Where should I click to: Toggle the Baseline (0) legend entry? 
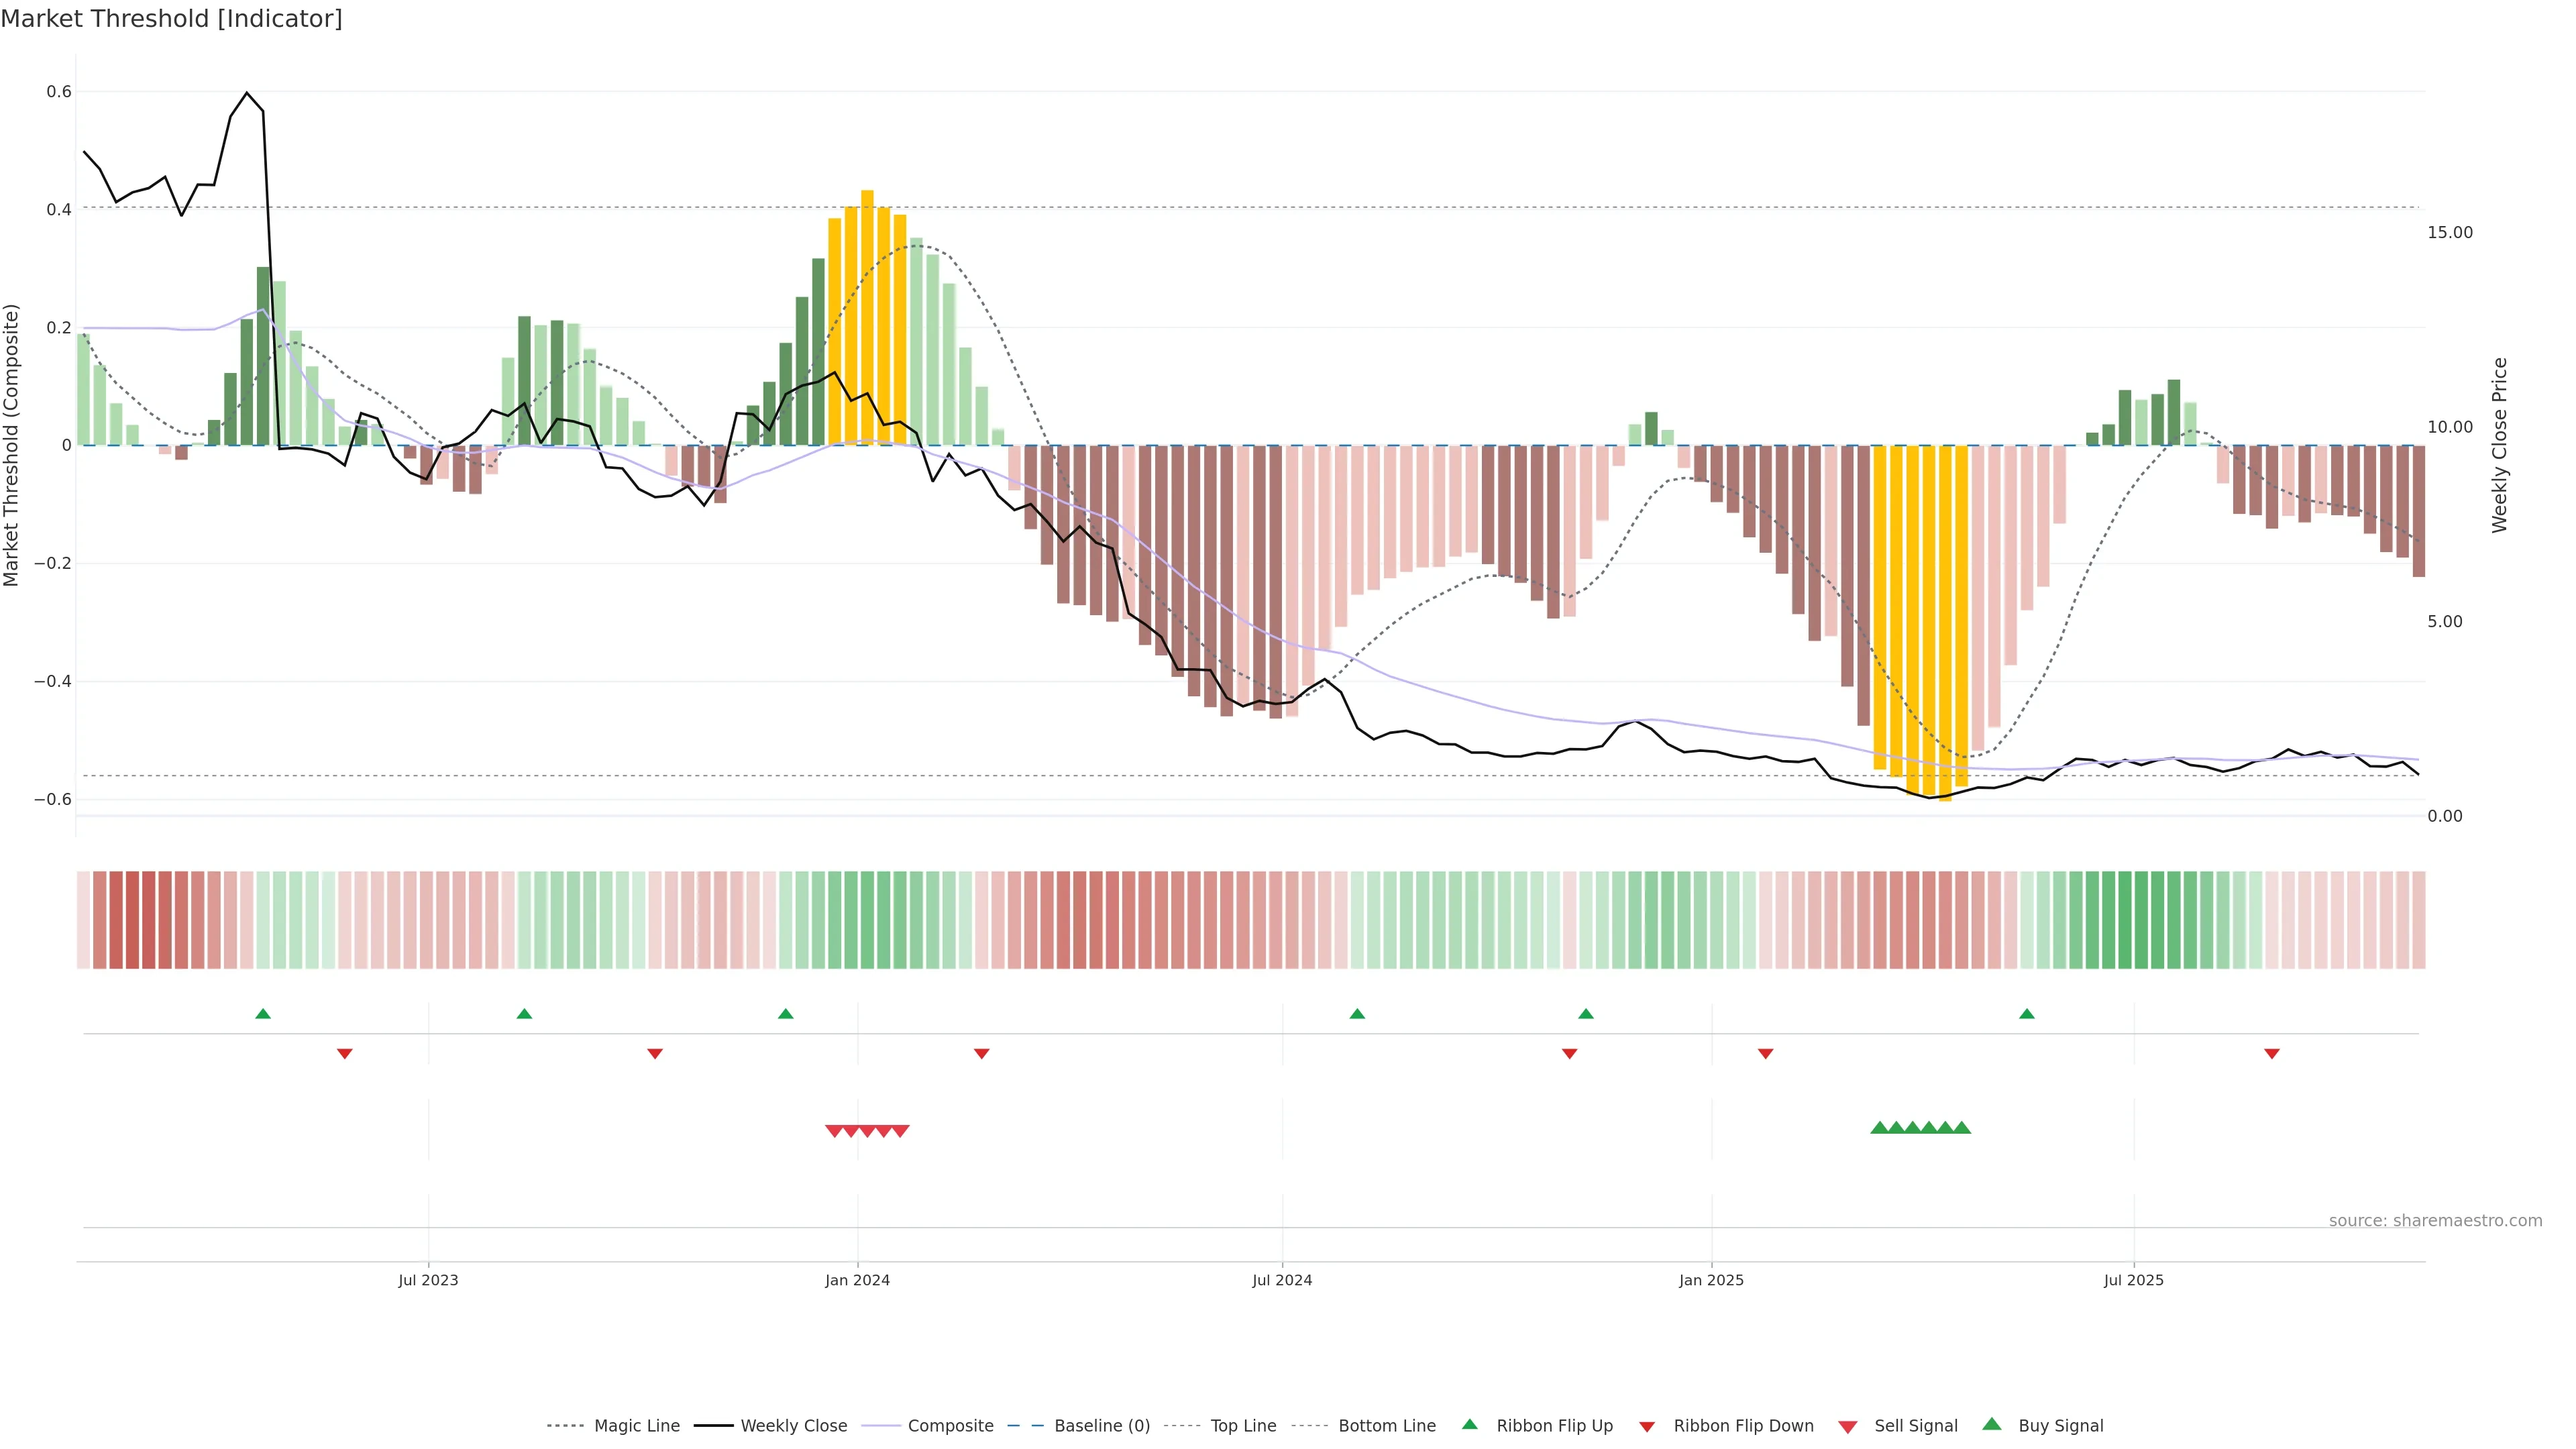click(1102, 1426)
